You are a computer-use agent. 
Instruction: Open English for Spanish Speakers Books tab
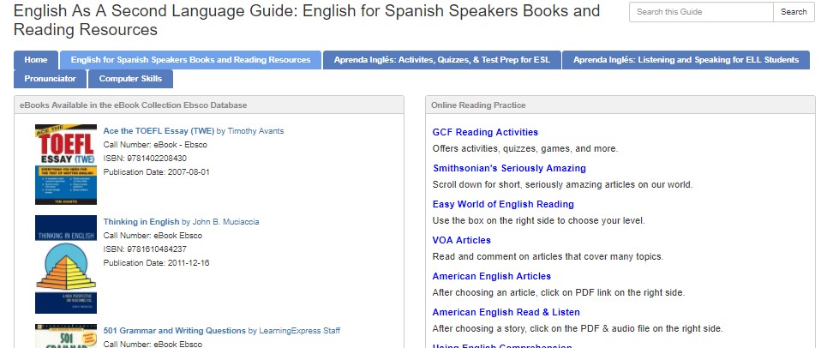tap(190, 60)
